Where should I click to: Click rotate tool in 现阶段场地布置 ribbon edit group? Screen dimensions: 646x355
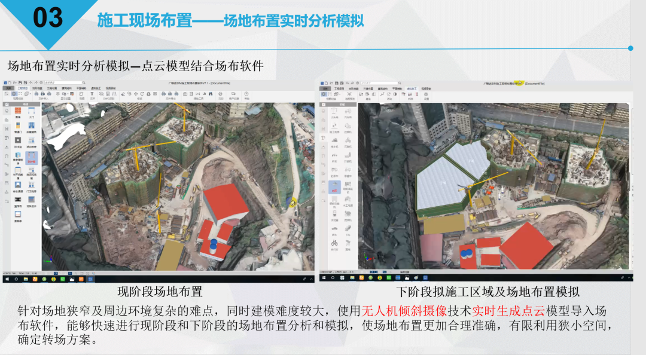(142, 94)
